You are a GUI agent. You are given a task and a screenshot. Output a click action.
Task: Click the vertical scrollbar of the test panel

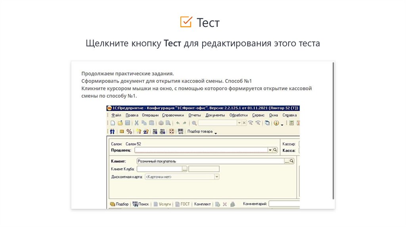pyautogui.click(x=333, y=131)
